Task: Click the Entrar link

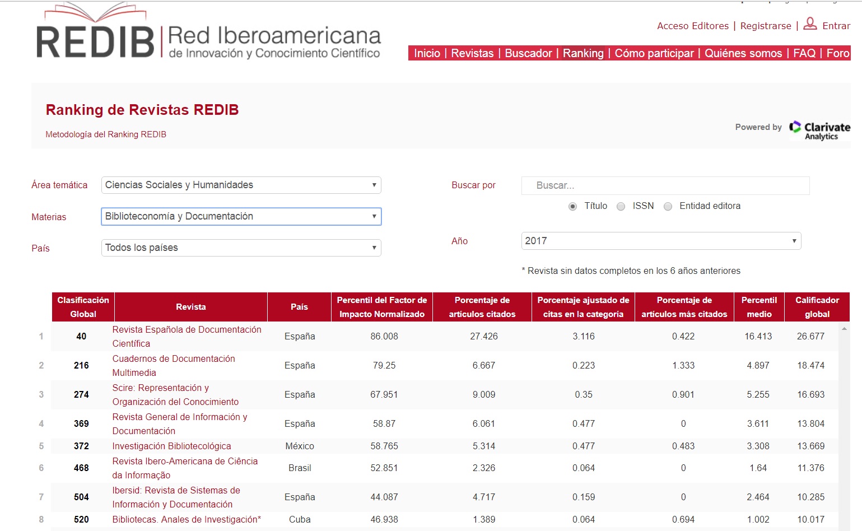Action: click(x=836, y=26)
